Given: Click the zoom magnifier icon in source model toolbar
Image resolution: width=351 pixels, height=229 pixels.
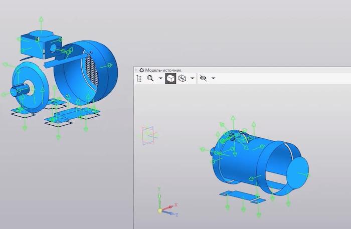Looking at the screenshot, I should point(150,78).
